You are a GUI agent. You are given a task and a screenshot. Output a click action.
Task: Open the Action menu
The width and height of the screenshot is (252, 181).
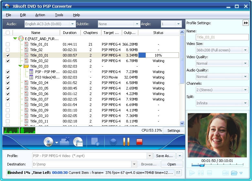(x=40, y=15)
